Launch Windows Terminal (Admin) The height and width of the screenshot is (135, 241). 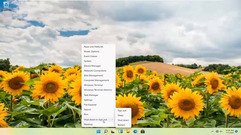(99, 90)
